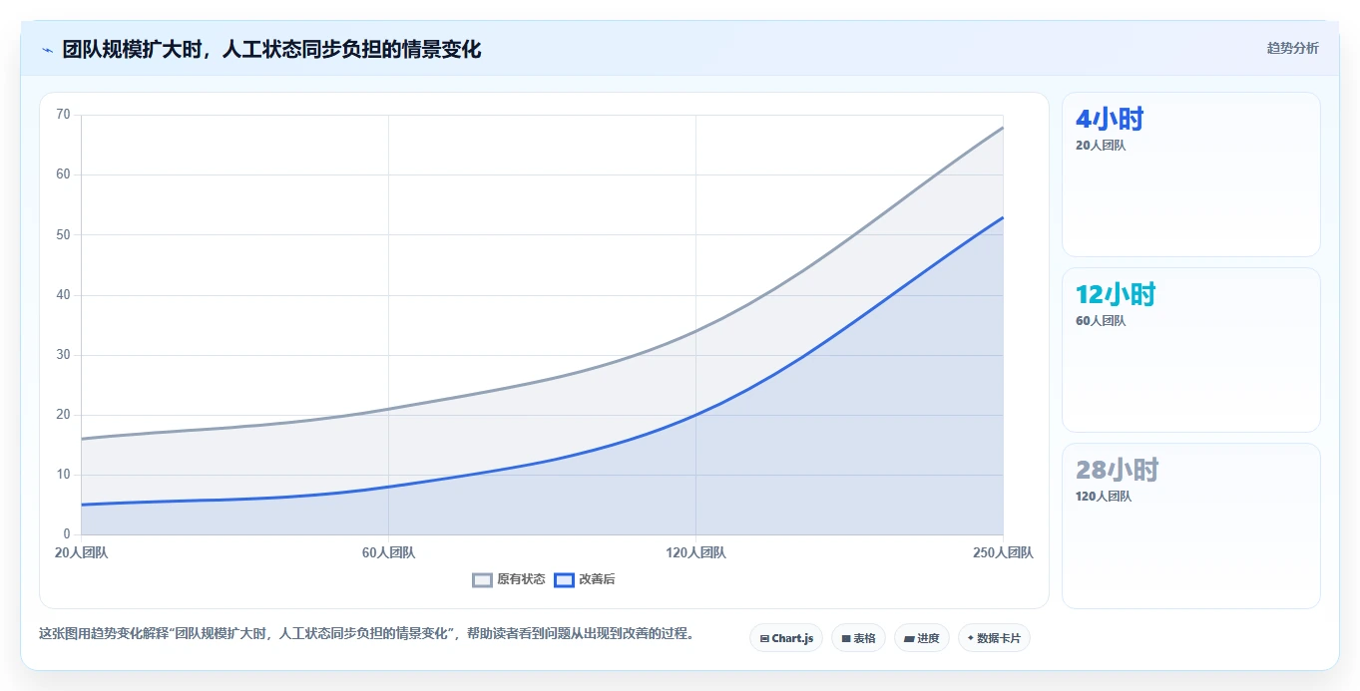Click 120人团队 label in third card
1360x691 pixels.
coord(1104,497)
